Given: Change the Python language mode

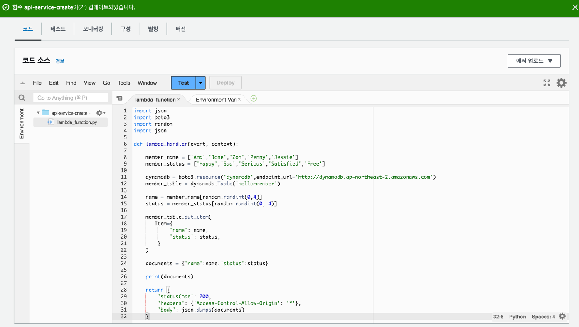Looking at the screenshot, I should coord(517,317).
